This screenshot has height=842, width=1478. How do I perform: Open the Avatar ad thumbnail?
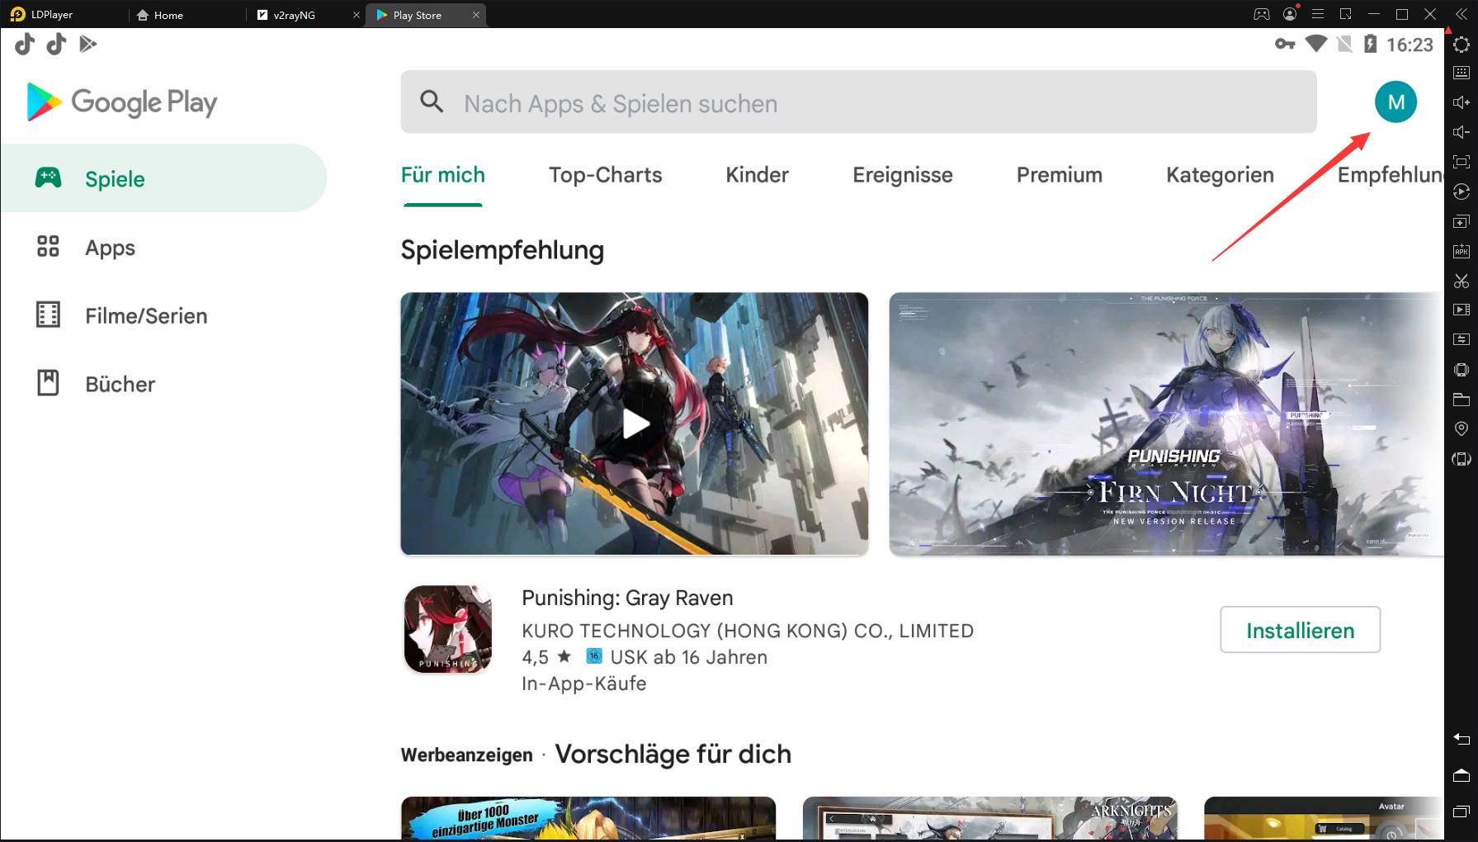pos(1324,819)
